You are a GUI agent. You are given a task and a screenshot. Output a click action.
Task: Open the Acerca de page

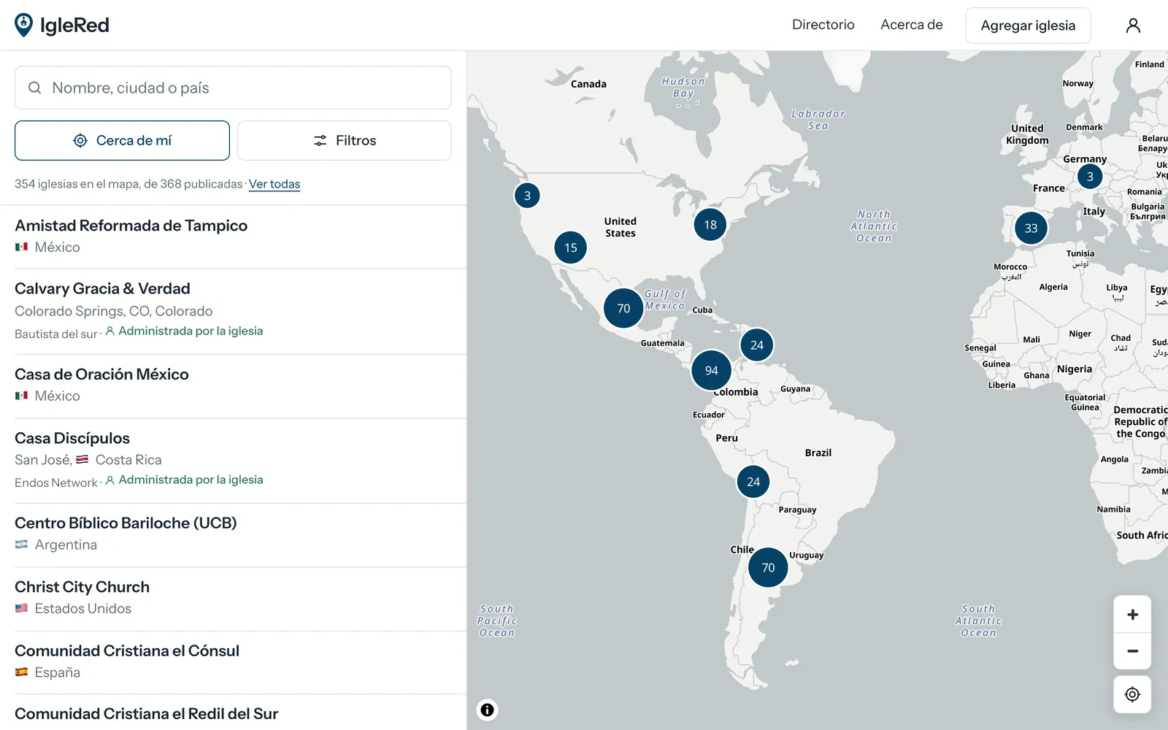click(x=912, y=25)
